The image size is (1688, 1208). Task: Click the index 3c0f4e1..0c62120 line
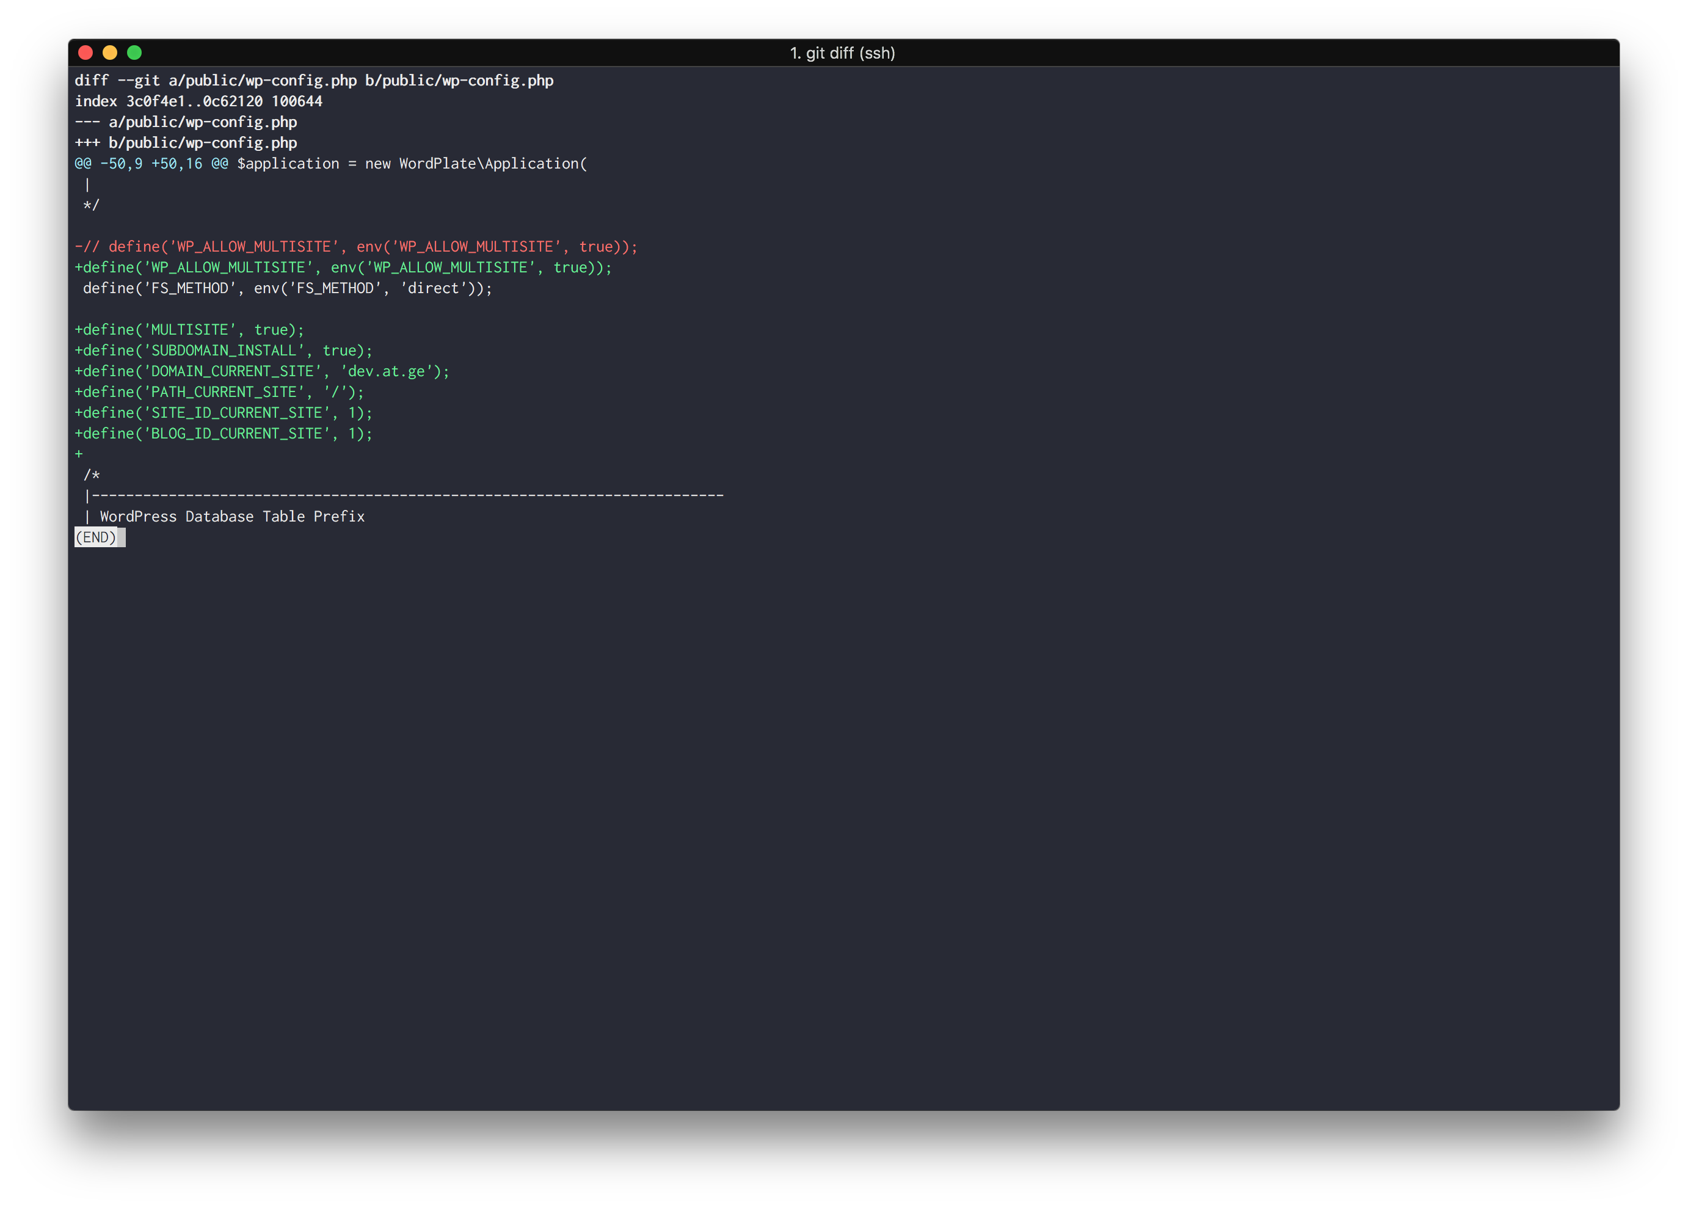197,101
